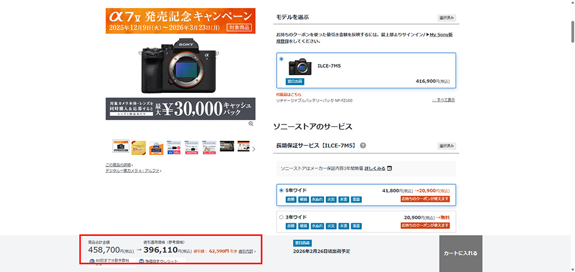The height and width of the screenshot is (272, 575).
Task: Click the 翌日出荷 badge in the ILCE-7M5 card
Action: 295,81
